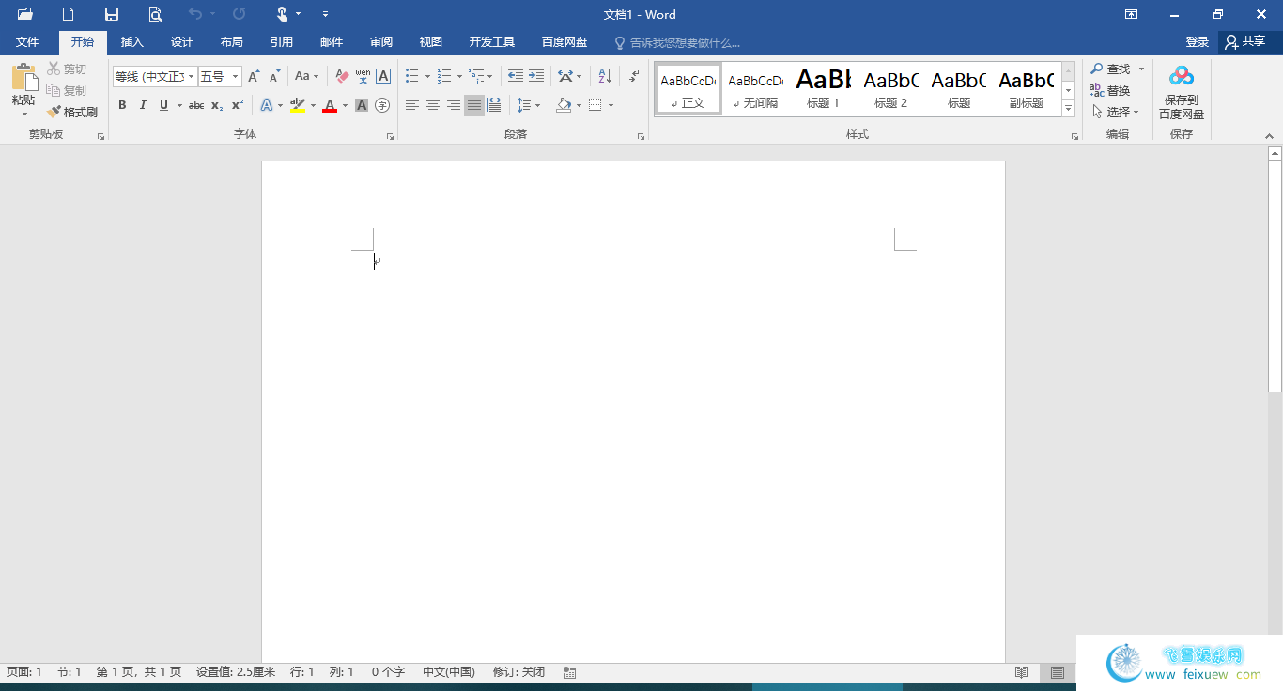Apply yellow text highlight color

[x=298, y=105]
